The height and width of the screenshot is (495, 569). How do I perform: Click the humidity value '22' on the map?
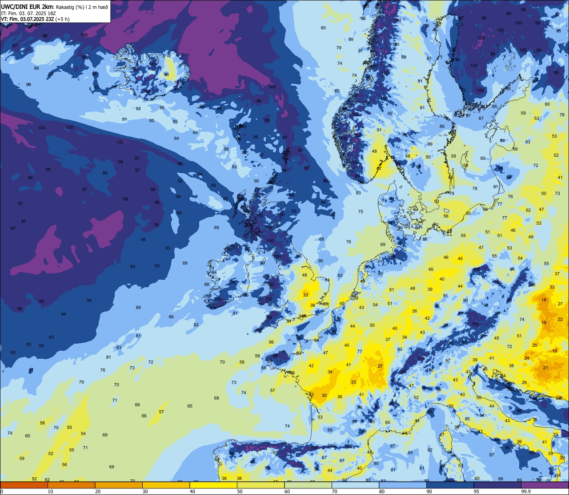560,319
